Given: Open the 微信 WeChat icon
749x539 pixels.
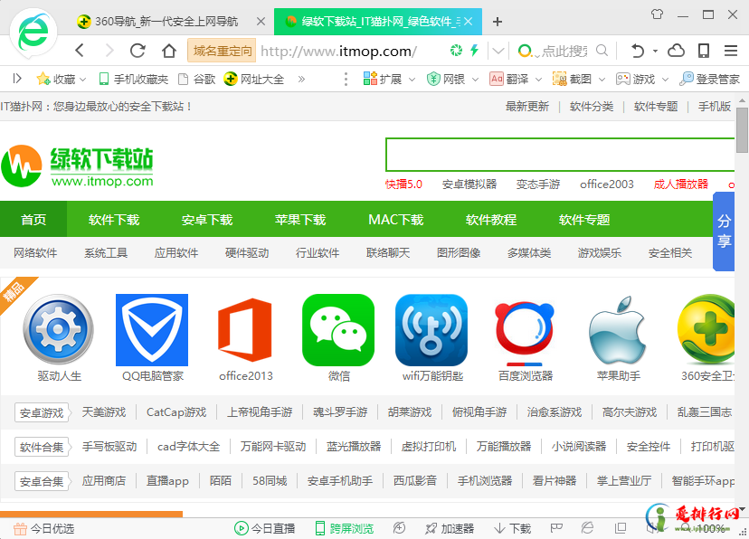Looking at the screenshot, I should 338,330.
